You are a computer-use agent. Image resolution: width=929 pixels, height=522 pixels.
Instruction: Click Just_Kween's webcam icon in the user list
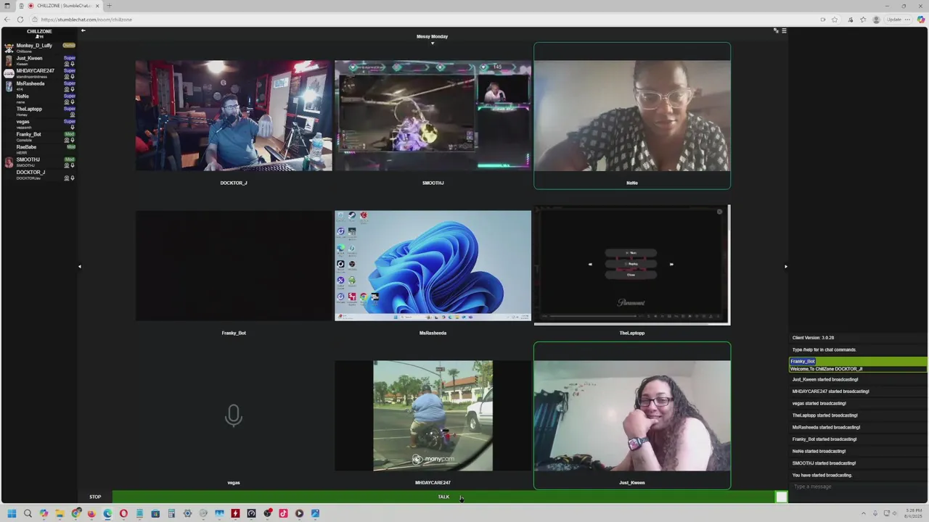[67, 64]
